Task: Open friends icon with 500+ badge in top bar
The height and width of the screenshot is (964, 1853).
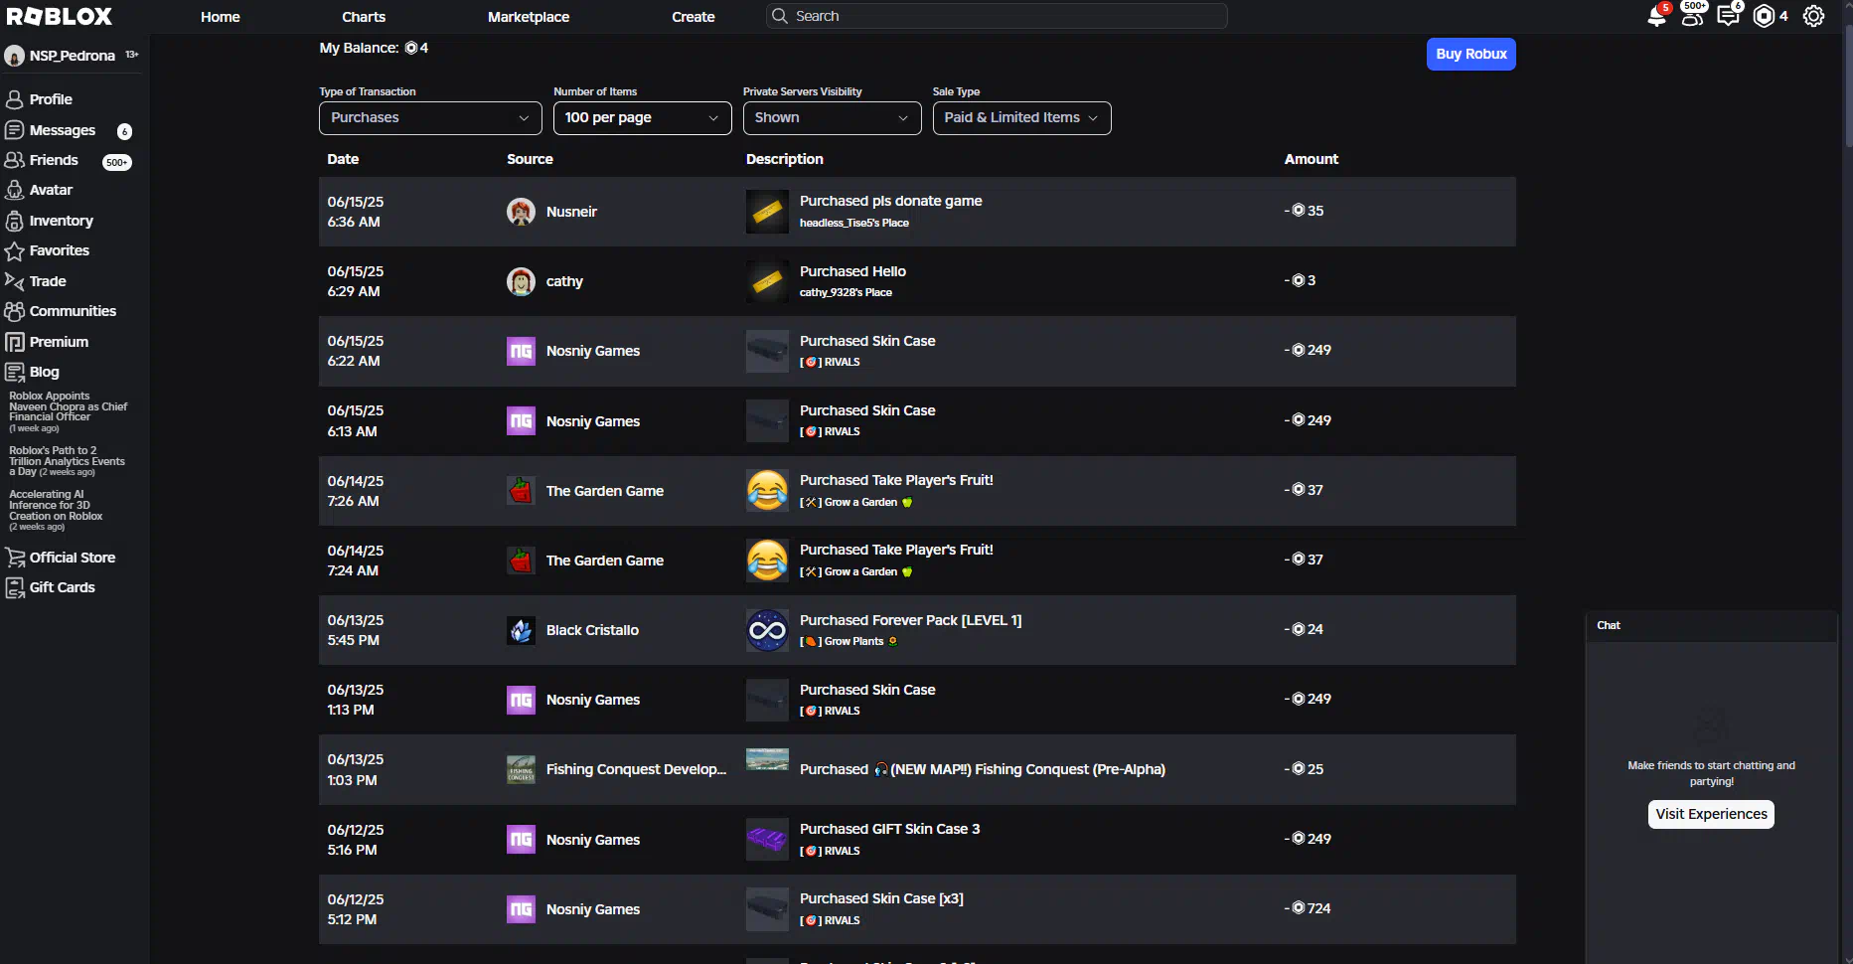Action: 1692,16
